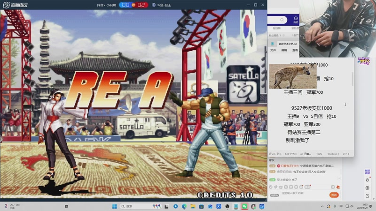The width and height of the screenshot is (376, 211).
Task: Open the emoji smiley icon in chat toolbar
Action: (271, 187)
